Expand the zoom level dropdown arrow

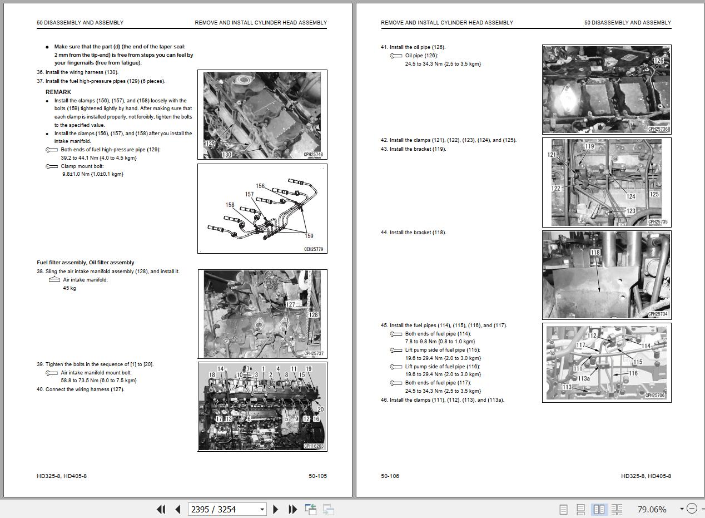coord(682,509)
